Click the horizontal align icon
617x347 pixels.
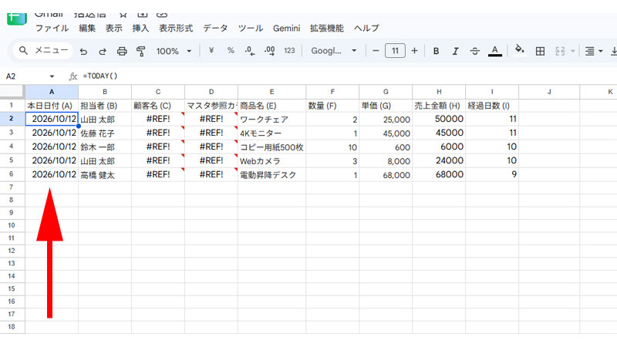click(589, 51)
